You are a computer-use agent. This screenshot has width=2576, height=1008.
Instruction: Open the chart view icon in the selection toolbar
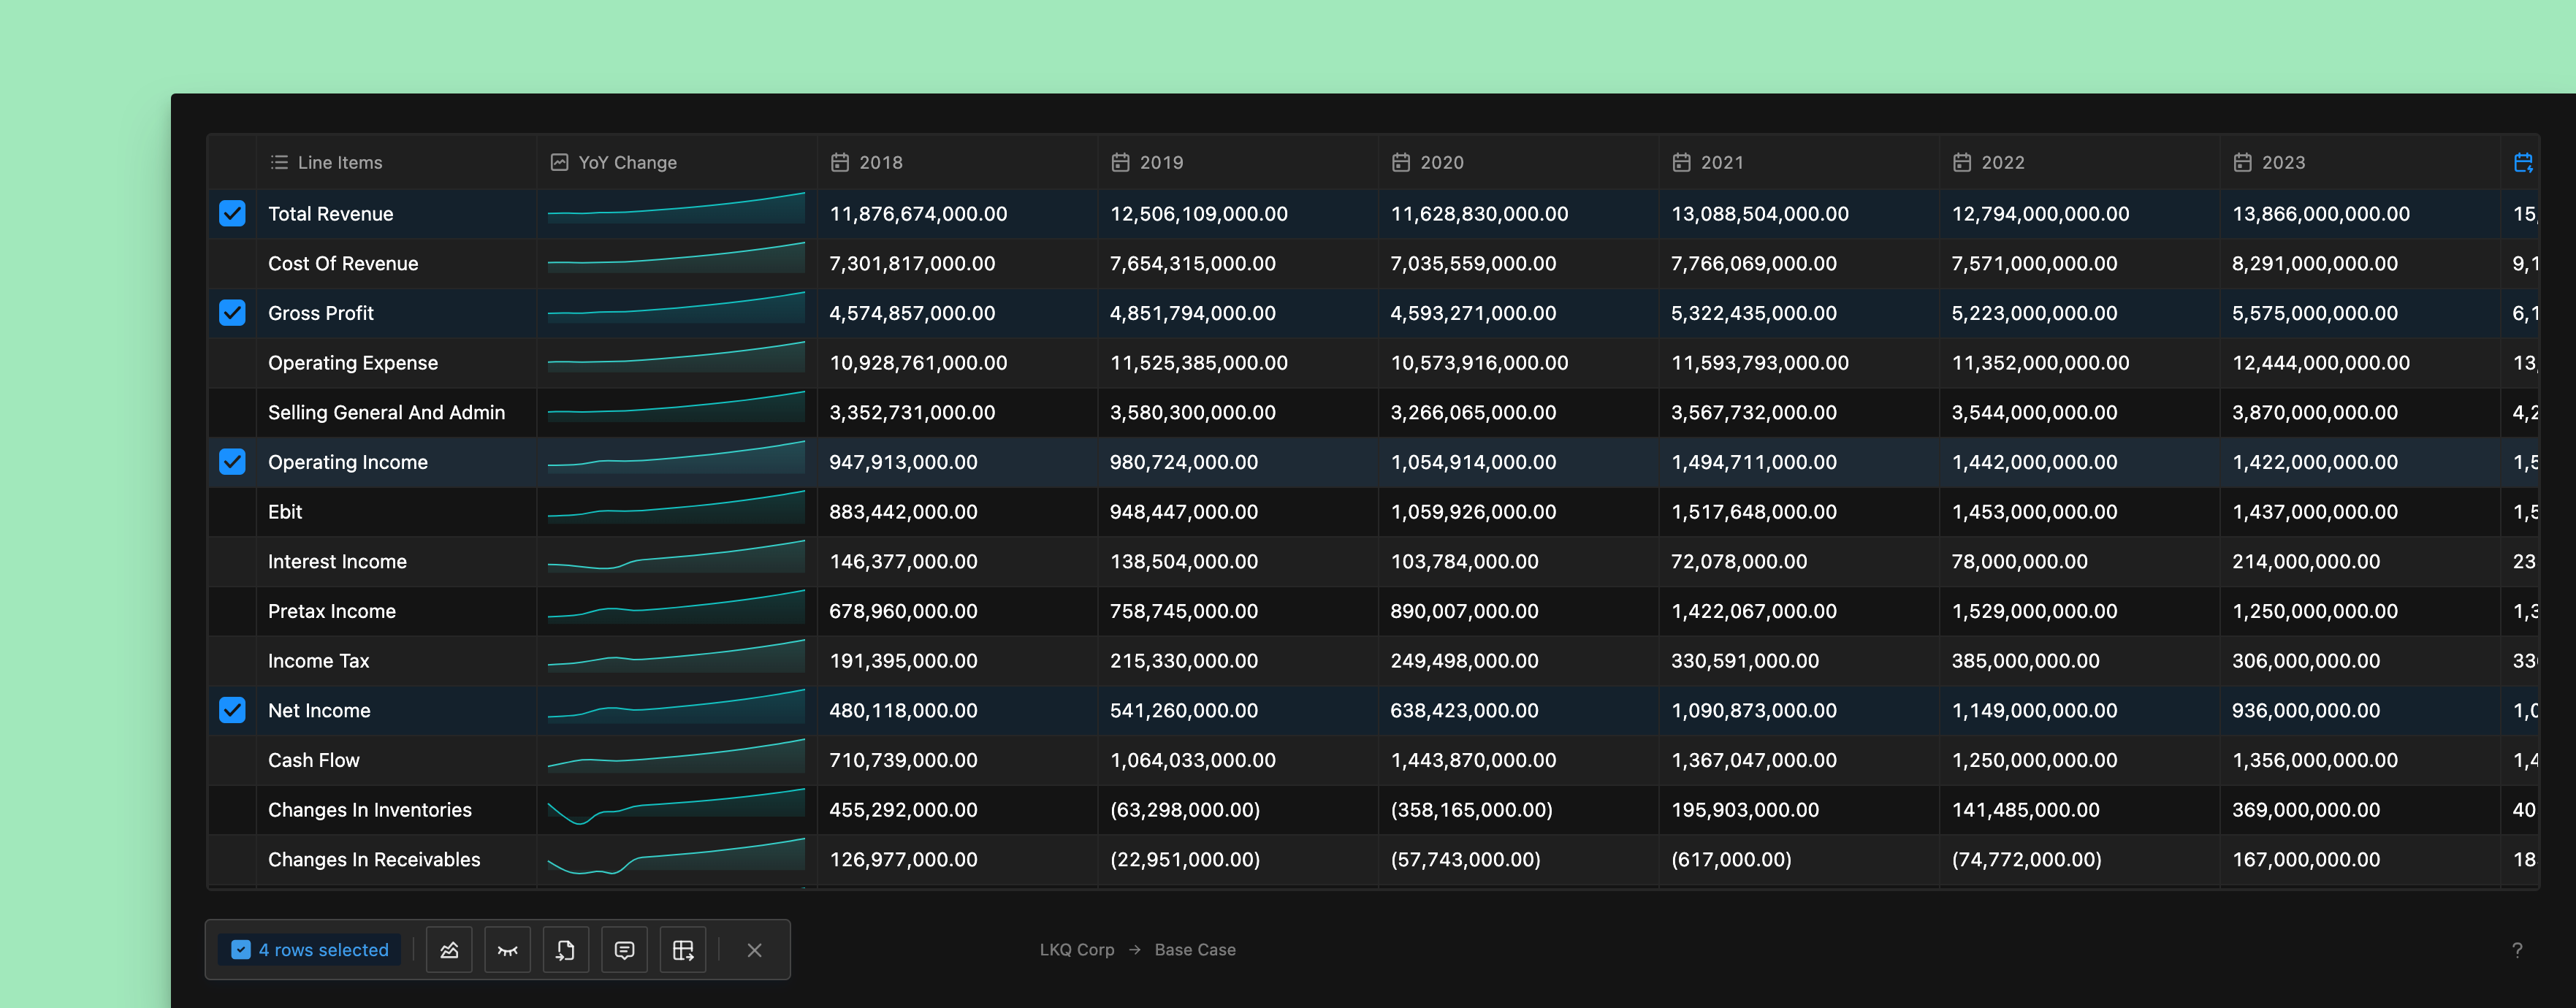[x=448, y=949]
